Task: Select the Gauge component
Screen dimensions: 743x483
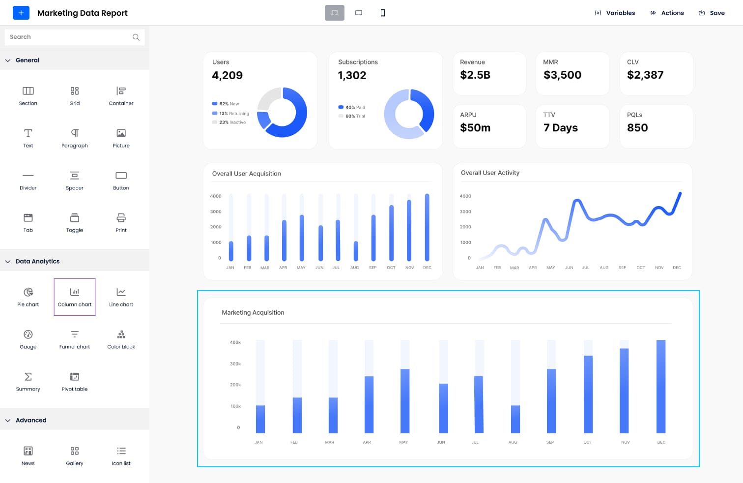Action: coord(28,339)
